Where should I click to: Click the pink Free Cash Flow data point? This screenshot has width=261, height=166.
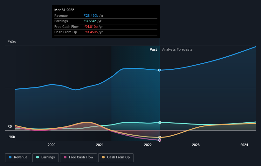[x=160, y=140]
